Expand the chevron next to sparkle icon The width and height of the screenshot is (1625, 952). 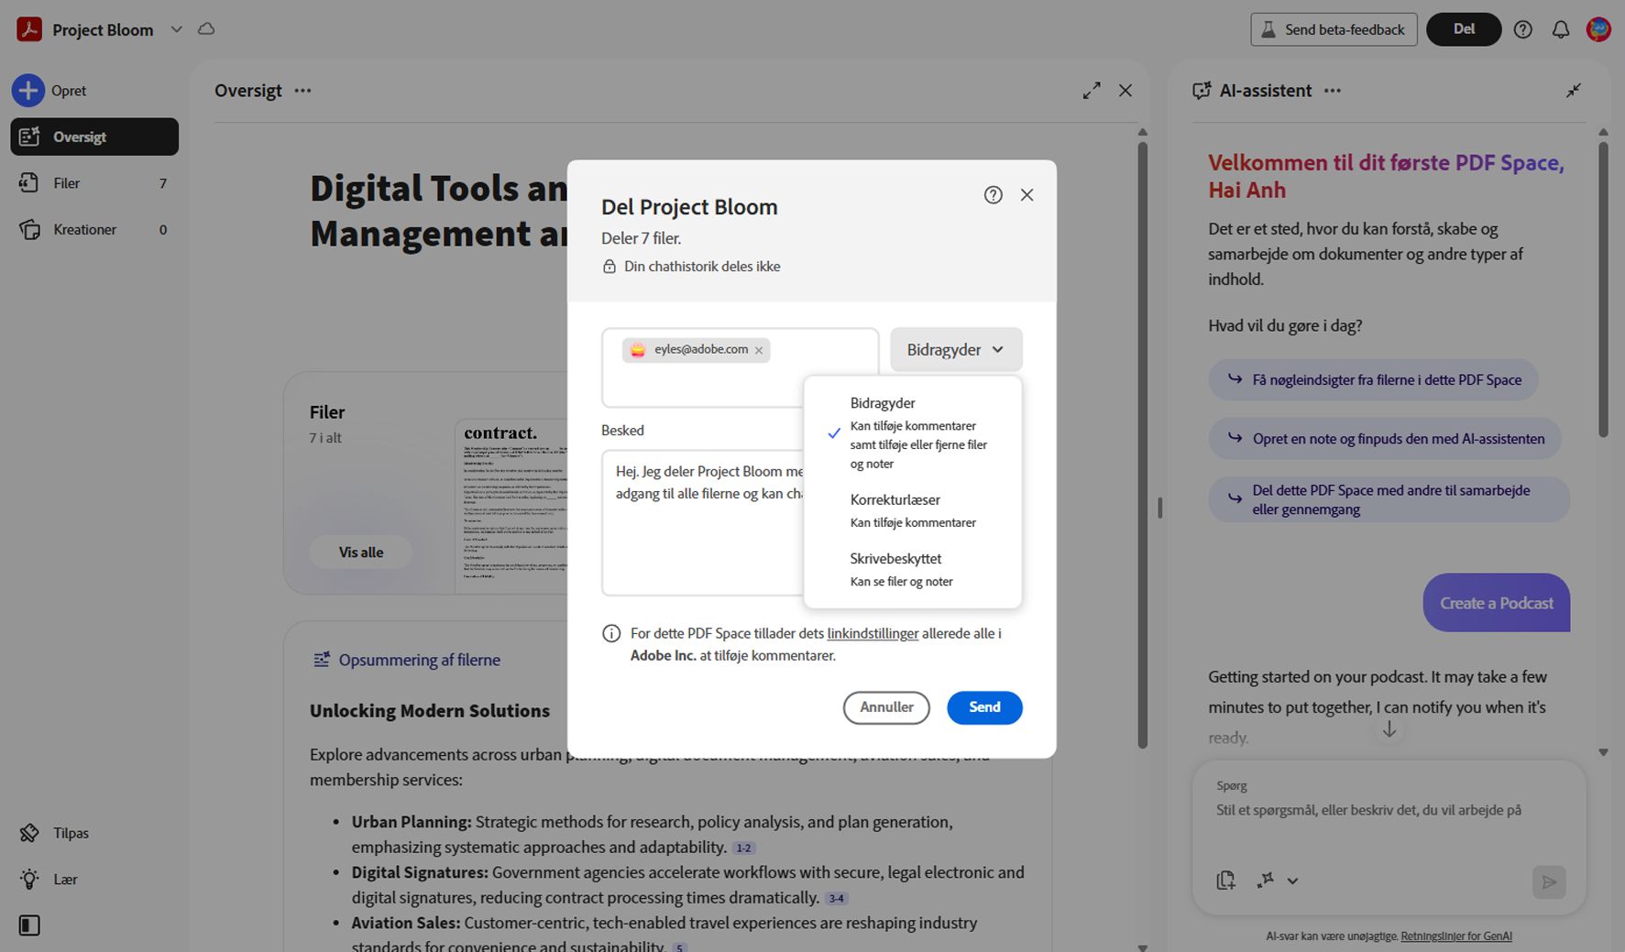(1292, 881)
